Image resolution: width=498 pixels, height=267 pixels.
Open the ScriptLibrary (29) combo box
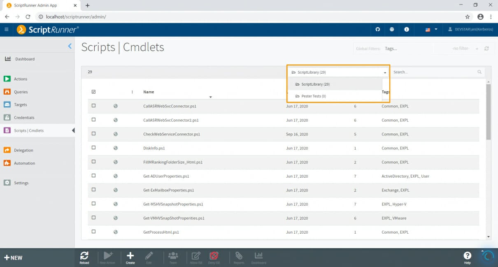338,72
